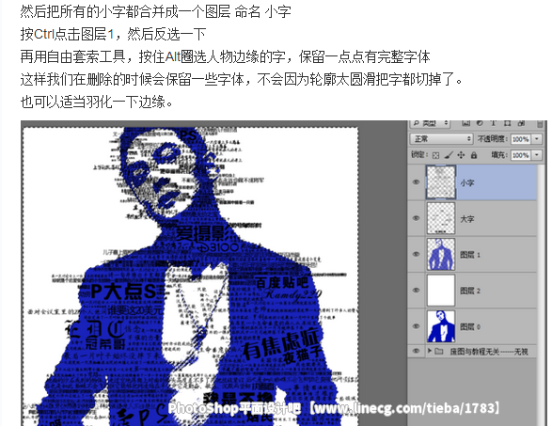The width and height of the screenshot is (552, 426).
Task: Click the 图层 2 layer name
Action: pyautogui.click(x=470, y=291)
